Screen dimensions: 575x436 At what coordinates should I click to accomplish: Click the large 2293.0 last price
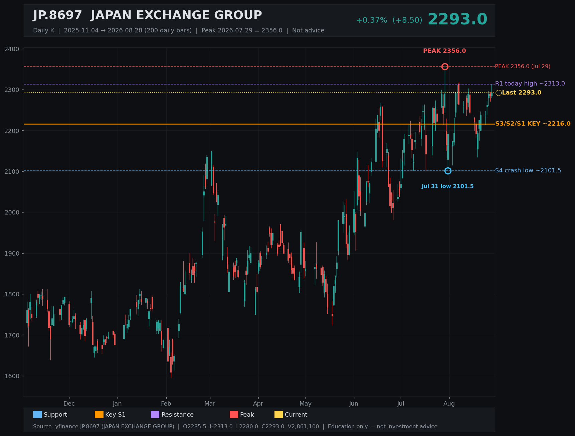[x=457, y=19]
